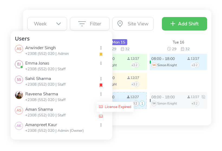Click Emma Jonas's EJ avatar

tap(19, 64)
